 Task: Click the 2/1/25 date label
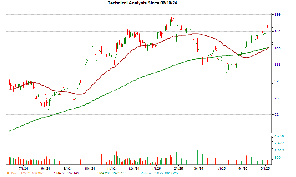click(178, 168)
